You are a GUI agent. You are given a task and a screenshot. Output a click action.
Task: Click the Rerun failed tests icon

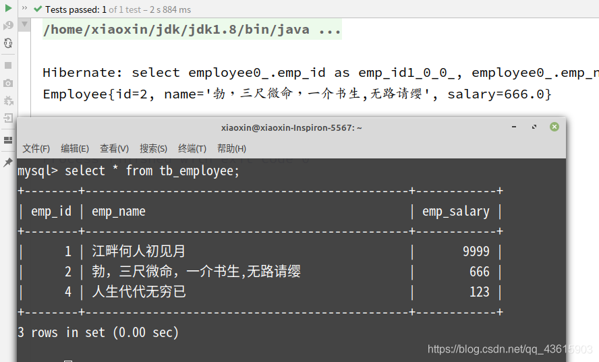click(x=8, y=26)
